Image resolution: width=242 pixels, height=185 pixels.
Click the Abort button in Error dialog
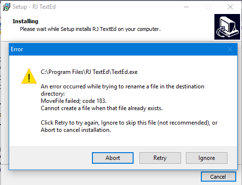pyautogui.click(x=113, y=158)
